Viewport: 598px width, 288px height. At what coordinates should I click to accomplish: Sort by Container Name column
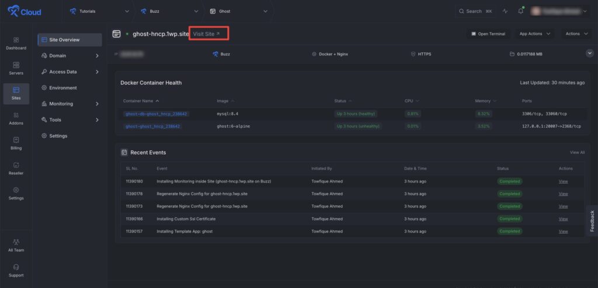tap(141, 101)
